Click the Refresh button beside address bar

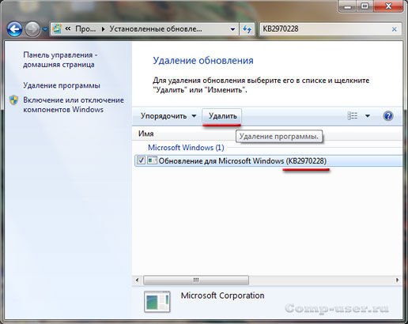[x=247, y=29]
